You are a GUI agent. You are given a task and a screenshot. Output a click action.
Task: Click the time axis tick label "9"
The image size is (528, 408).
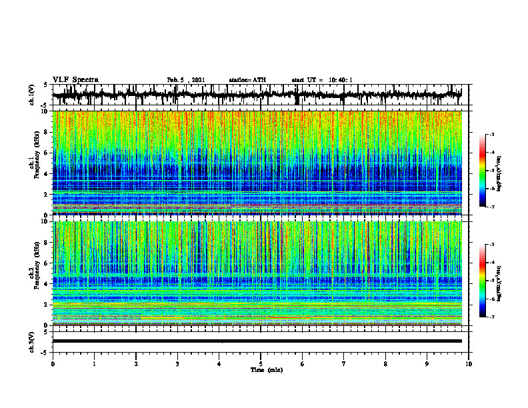427,364
